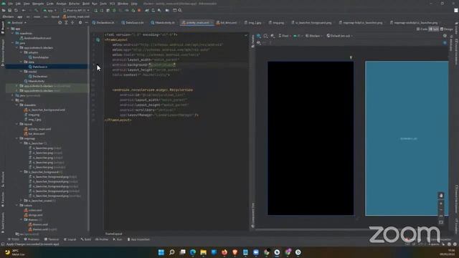Open the Android project view dropdown
The image size is (459, 258).
pyautogui.click(x=17, y=22)
